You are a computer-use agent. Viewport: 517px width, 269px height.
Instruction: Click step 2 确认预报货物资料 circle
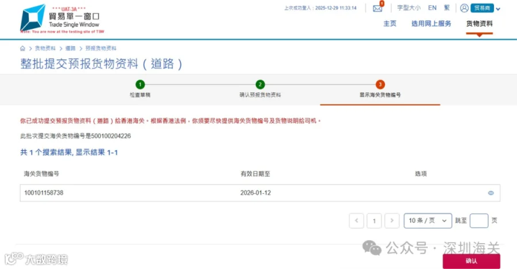260,84
